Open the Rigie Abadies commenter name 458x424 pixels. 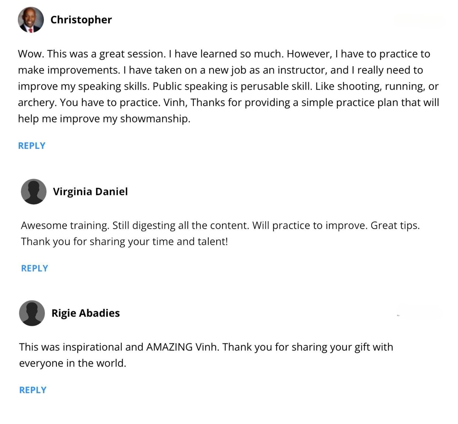tap(86, 313)
